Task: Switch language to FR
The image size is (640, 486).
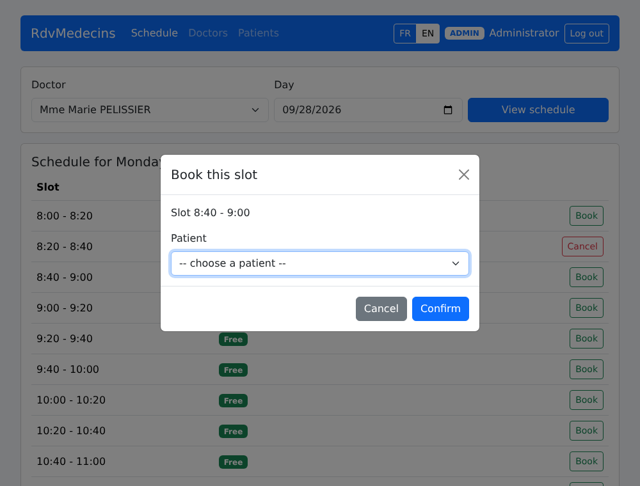Action: click(x=405, y=33)
